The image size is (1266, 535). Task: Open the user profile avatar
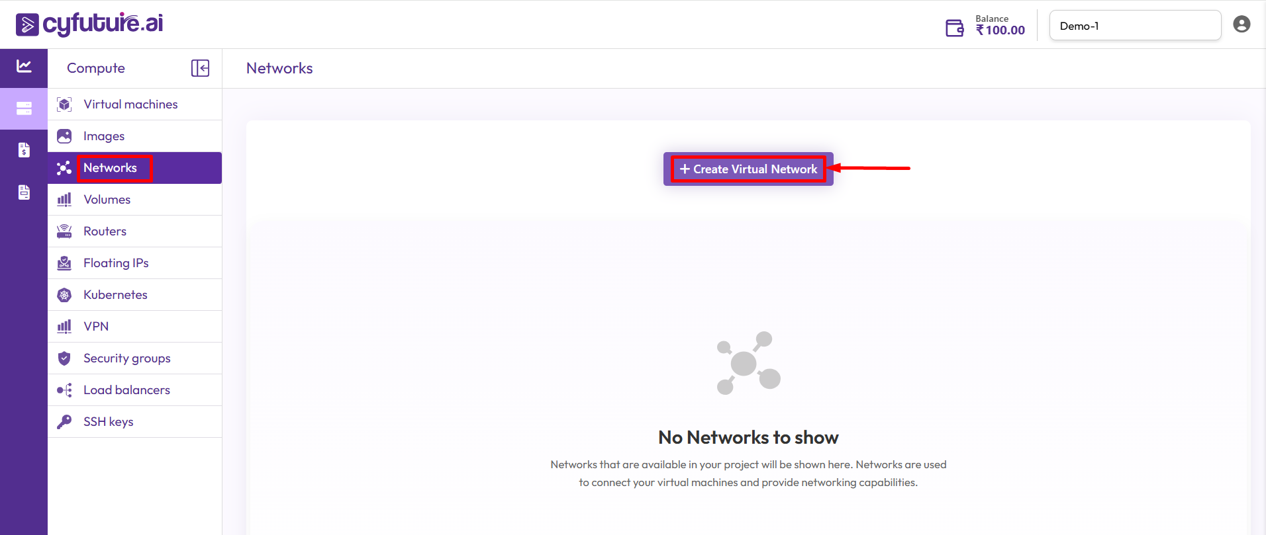tap(1242, 24)
